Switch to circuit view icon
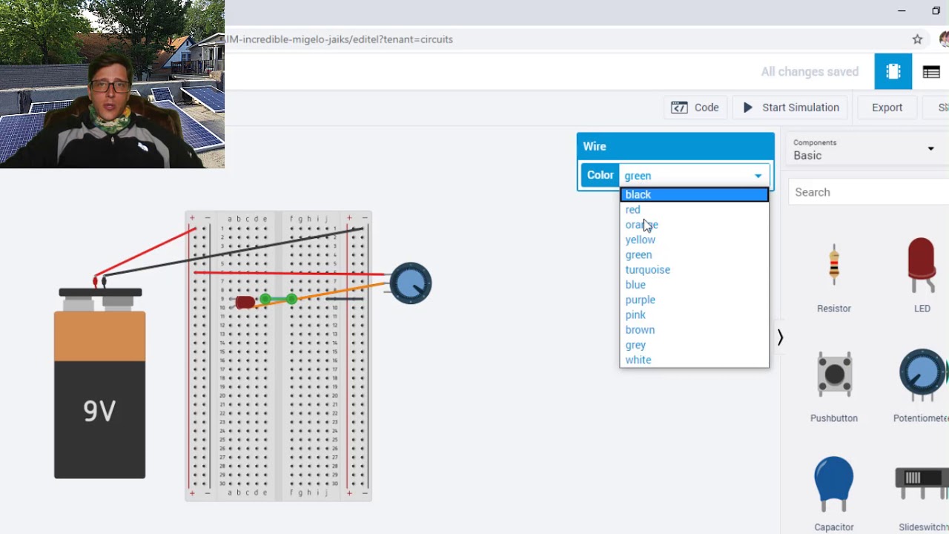The width and height of the screenshot is (949, 534). pyautogui.click(x=893, y=71)
